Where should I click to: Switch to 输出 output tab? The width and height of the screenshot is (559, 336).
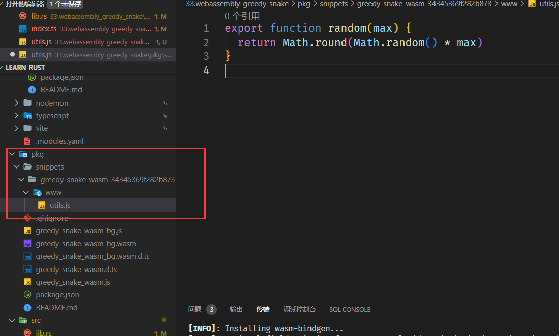click(x=236, y=309)
